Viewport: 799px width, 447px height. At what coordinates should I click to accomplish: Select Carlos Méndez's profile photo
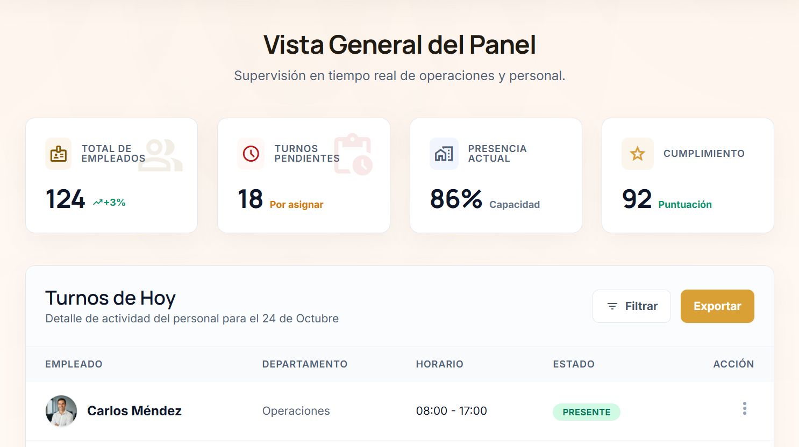point(61,411)
